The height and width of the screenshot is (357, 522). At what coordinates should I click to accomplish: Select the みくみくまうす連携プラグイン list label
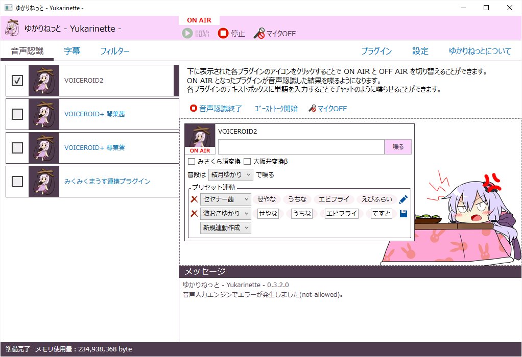tap(107, 181)
